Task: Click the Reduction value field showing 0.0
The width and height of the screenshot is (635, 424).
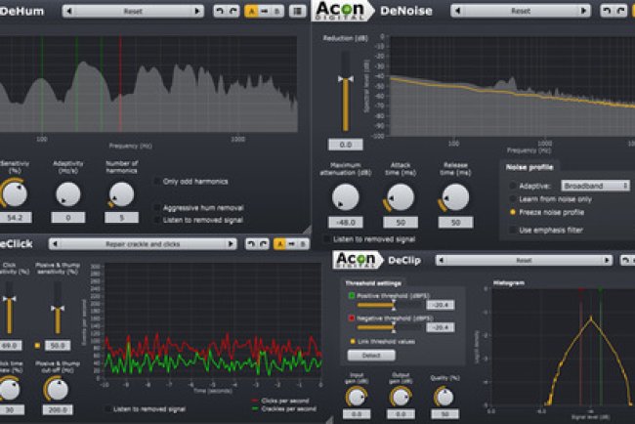Action: pos(346,145)
